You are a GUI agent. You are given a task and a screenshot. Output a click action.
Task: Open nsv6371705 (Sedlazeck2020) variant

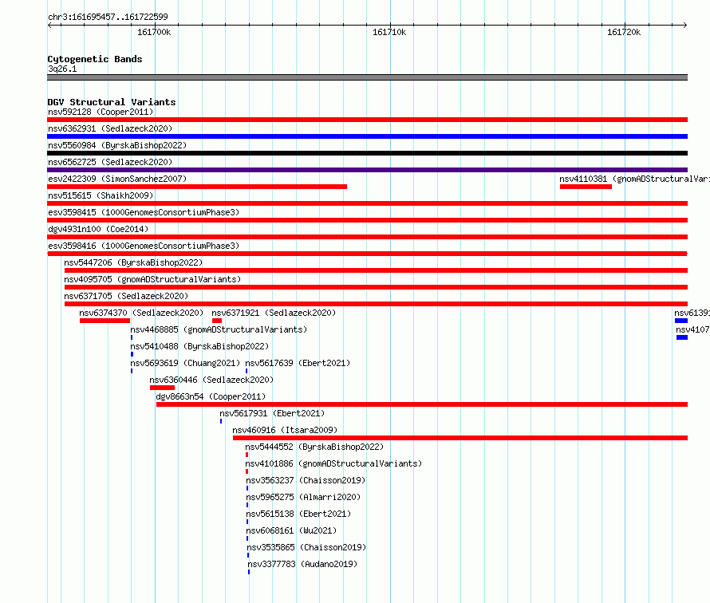126,296
